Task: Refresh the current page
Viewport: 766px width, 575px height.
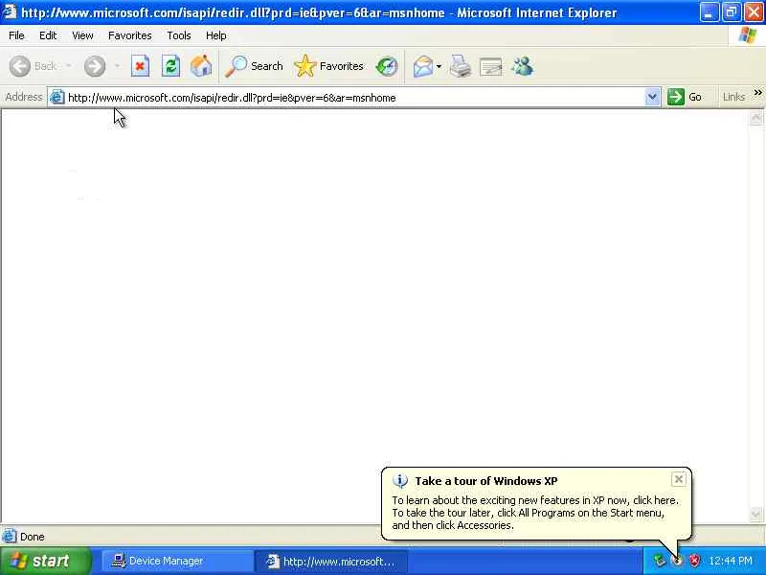Action: click(170, 66)
